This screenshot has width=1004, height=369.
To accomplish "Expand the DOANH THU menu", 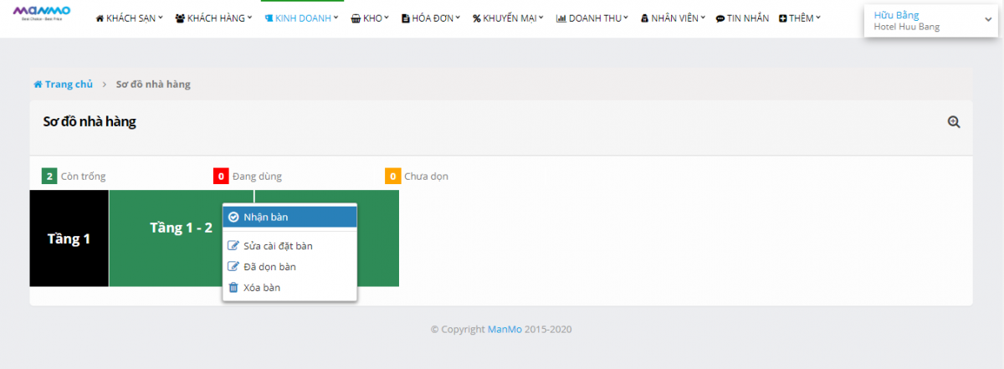I will pos(592,18).
